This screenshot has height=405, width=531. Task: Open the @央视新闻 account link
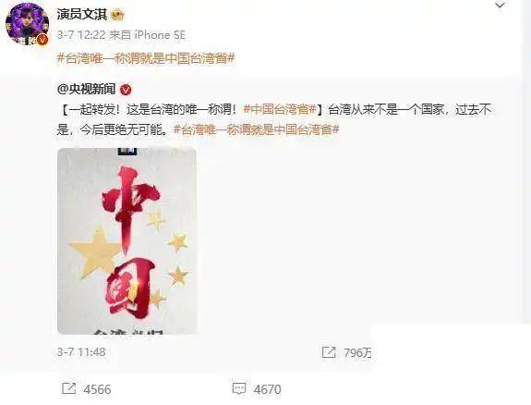(x=87, y=90)
